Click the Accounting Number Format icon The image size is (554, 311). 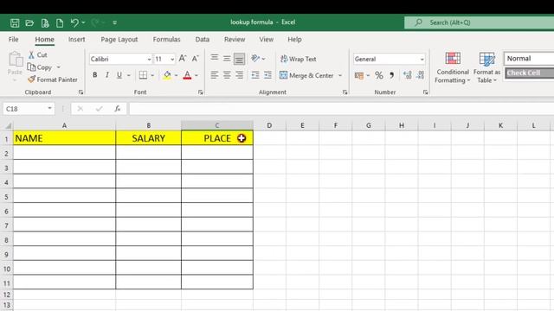(359, 75)
